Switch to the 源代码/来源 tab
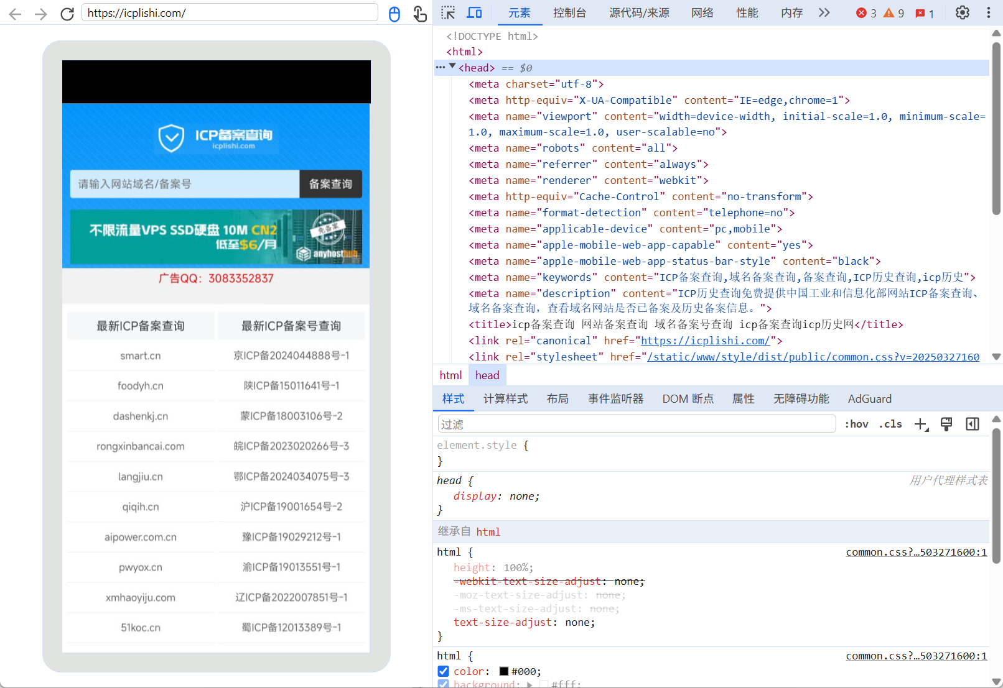The width and height of the screenshot is (1003, 688). 639,13
